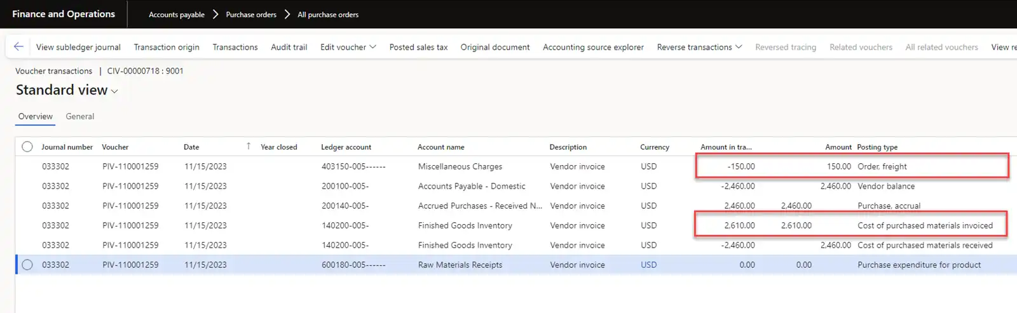
Task: Switch to the Overview tab
Action: tap(35, 116)
